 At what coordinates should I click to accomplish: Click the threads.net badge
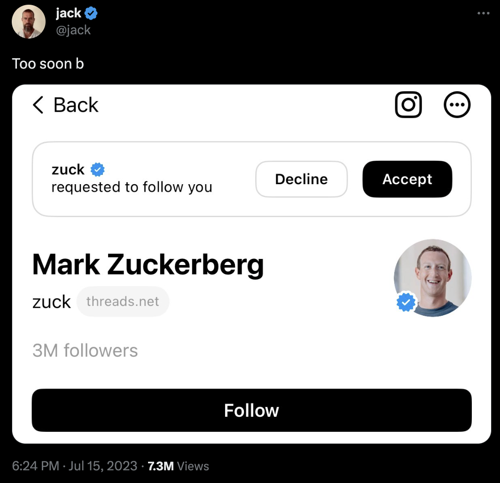point(123,301)
